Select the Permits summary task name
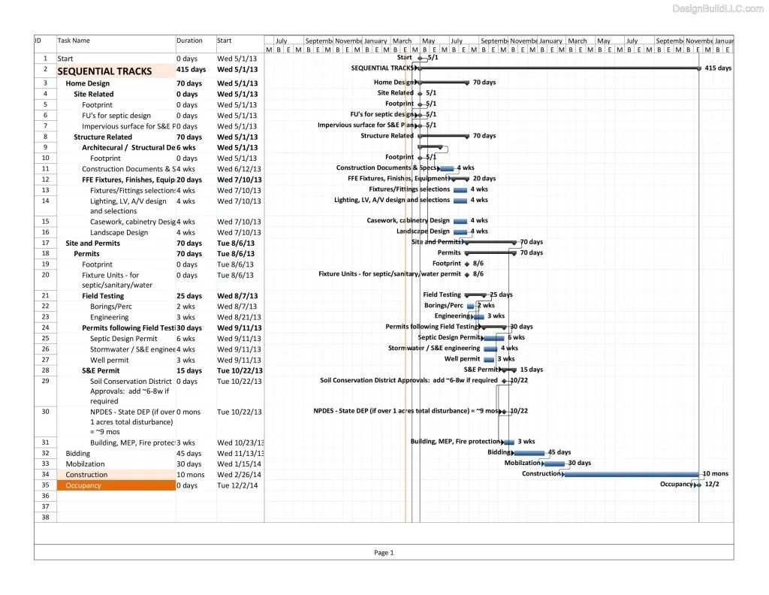Screen dimensions: 769x595 [87, 254]
